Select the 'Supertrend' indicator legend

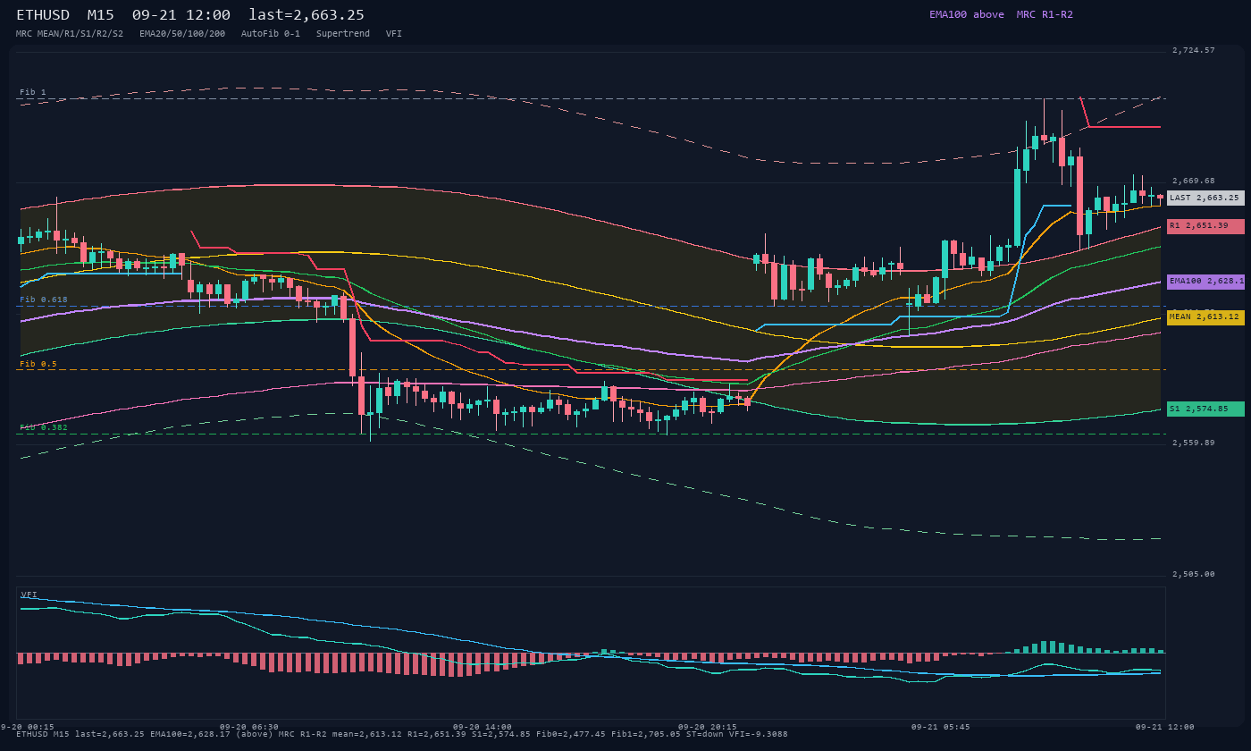point(343,33)
